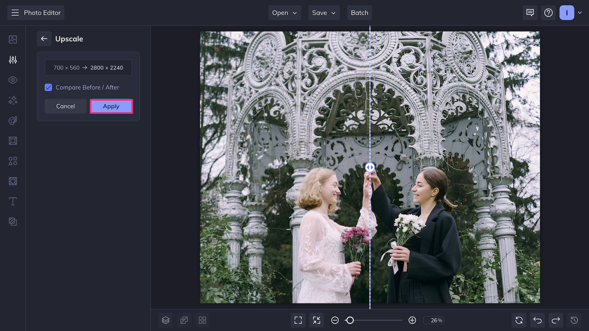Open the AI effects sparkles tool
589x331 pixels.
point(13,100)
